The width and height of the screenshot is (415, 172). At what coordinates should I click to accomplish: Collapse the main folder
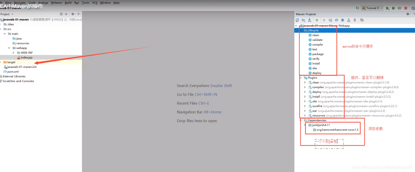pos(5,34)
